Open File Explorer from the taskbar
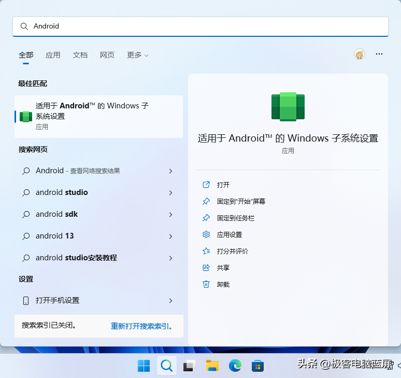 212,366
